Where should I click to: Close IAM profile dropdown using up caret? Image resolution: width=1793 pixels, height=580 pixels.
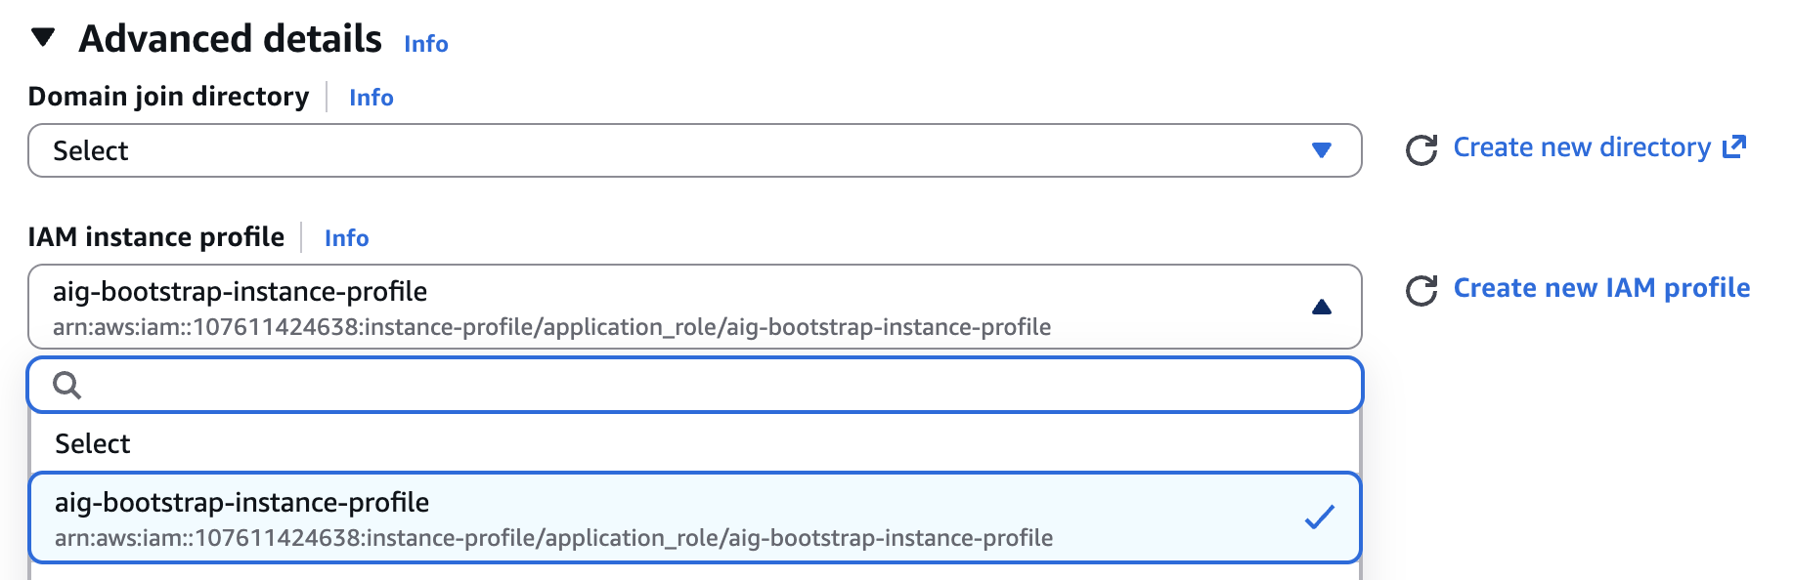pos(1322,307)
